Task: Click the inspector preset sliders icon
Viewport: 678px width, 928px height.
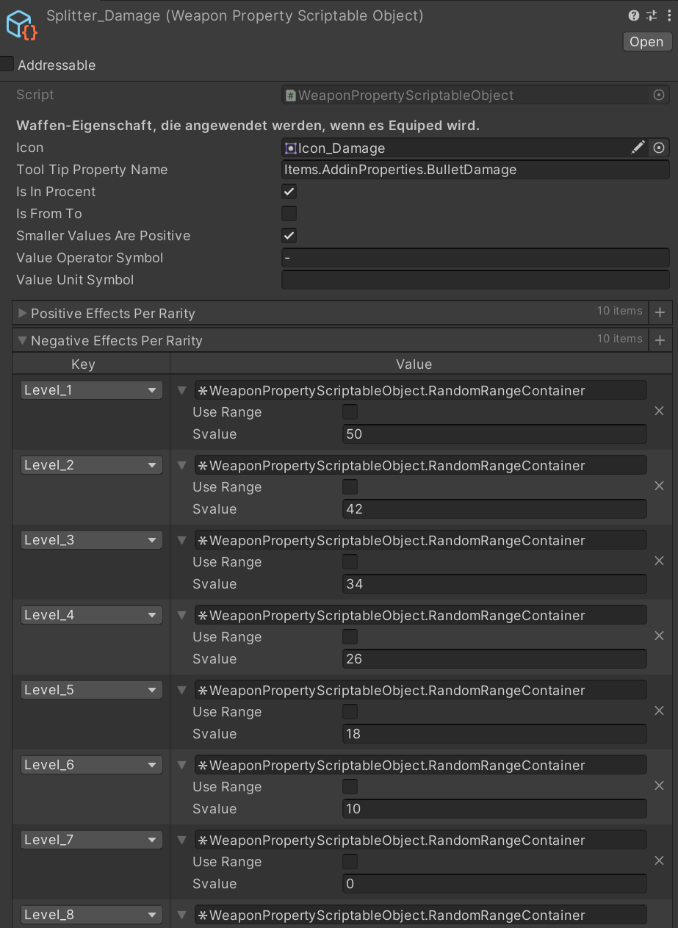Action: [652, 15]
